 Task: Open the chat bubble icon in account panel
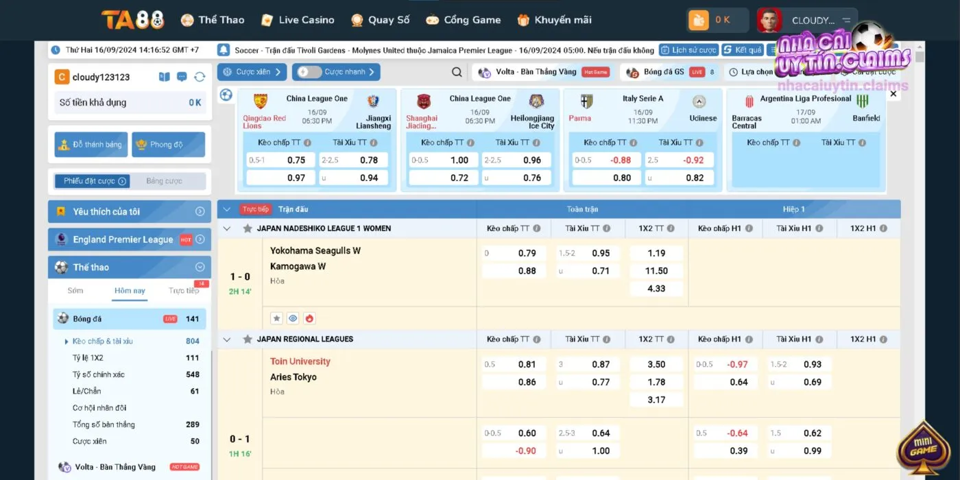[x=182, y=77]
